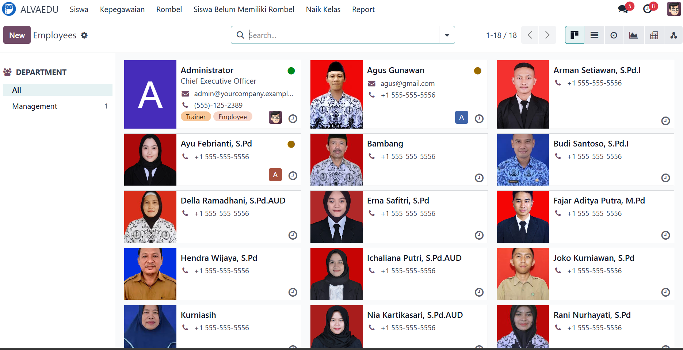Open the Kepegawaian menu
Viewport: 683px width, 350px height.
coord(122,9)
